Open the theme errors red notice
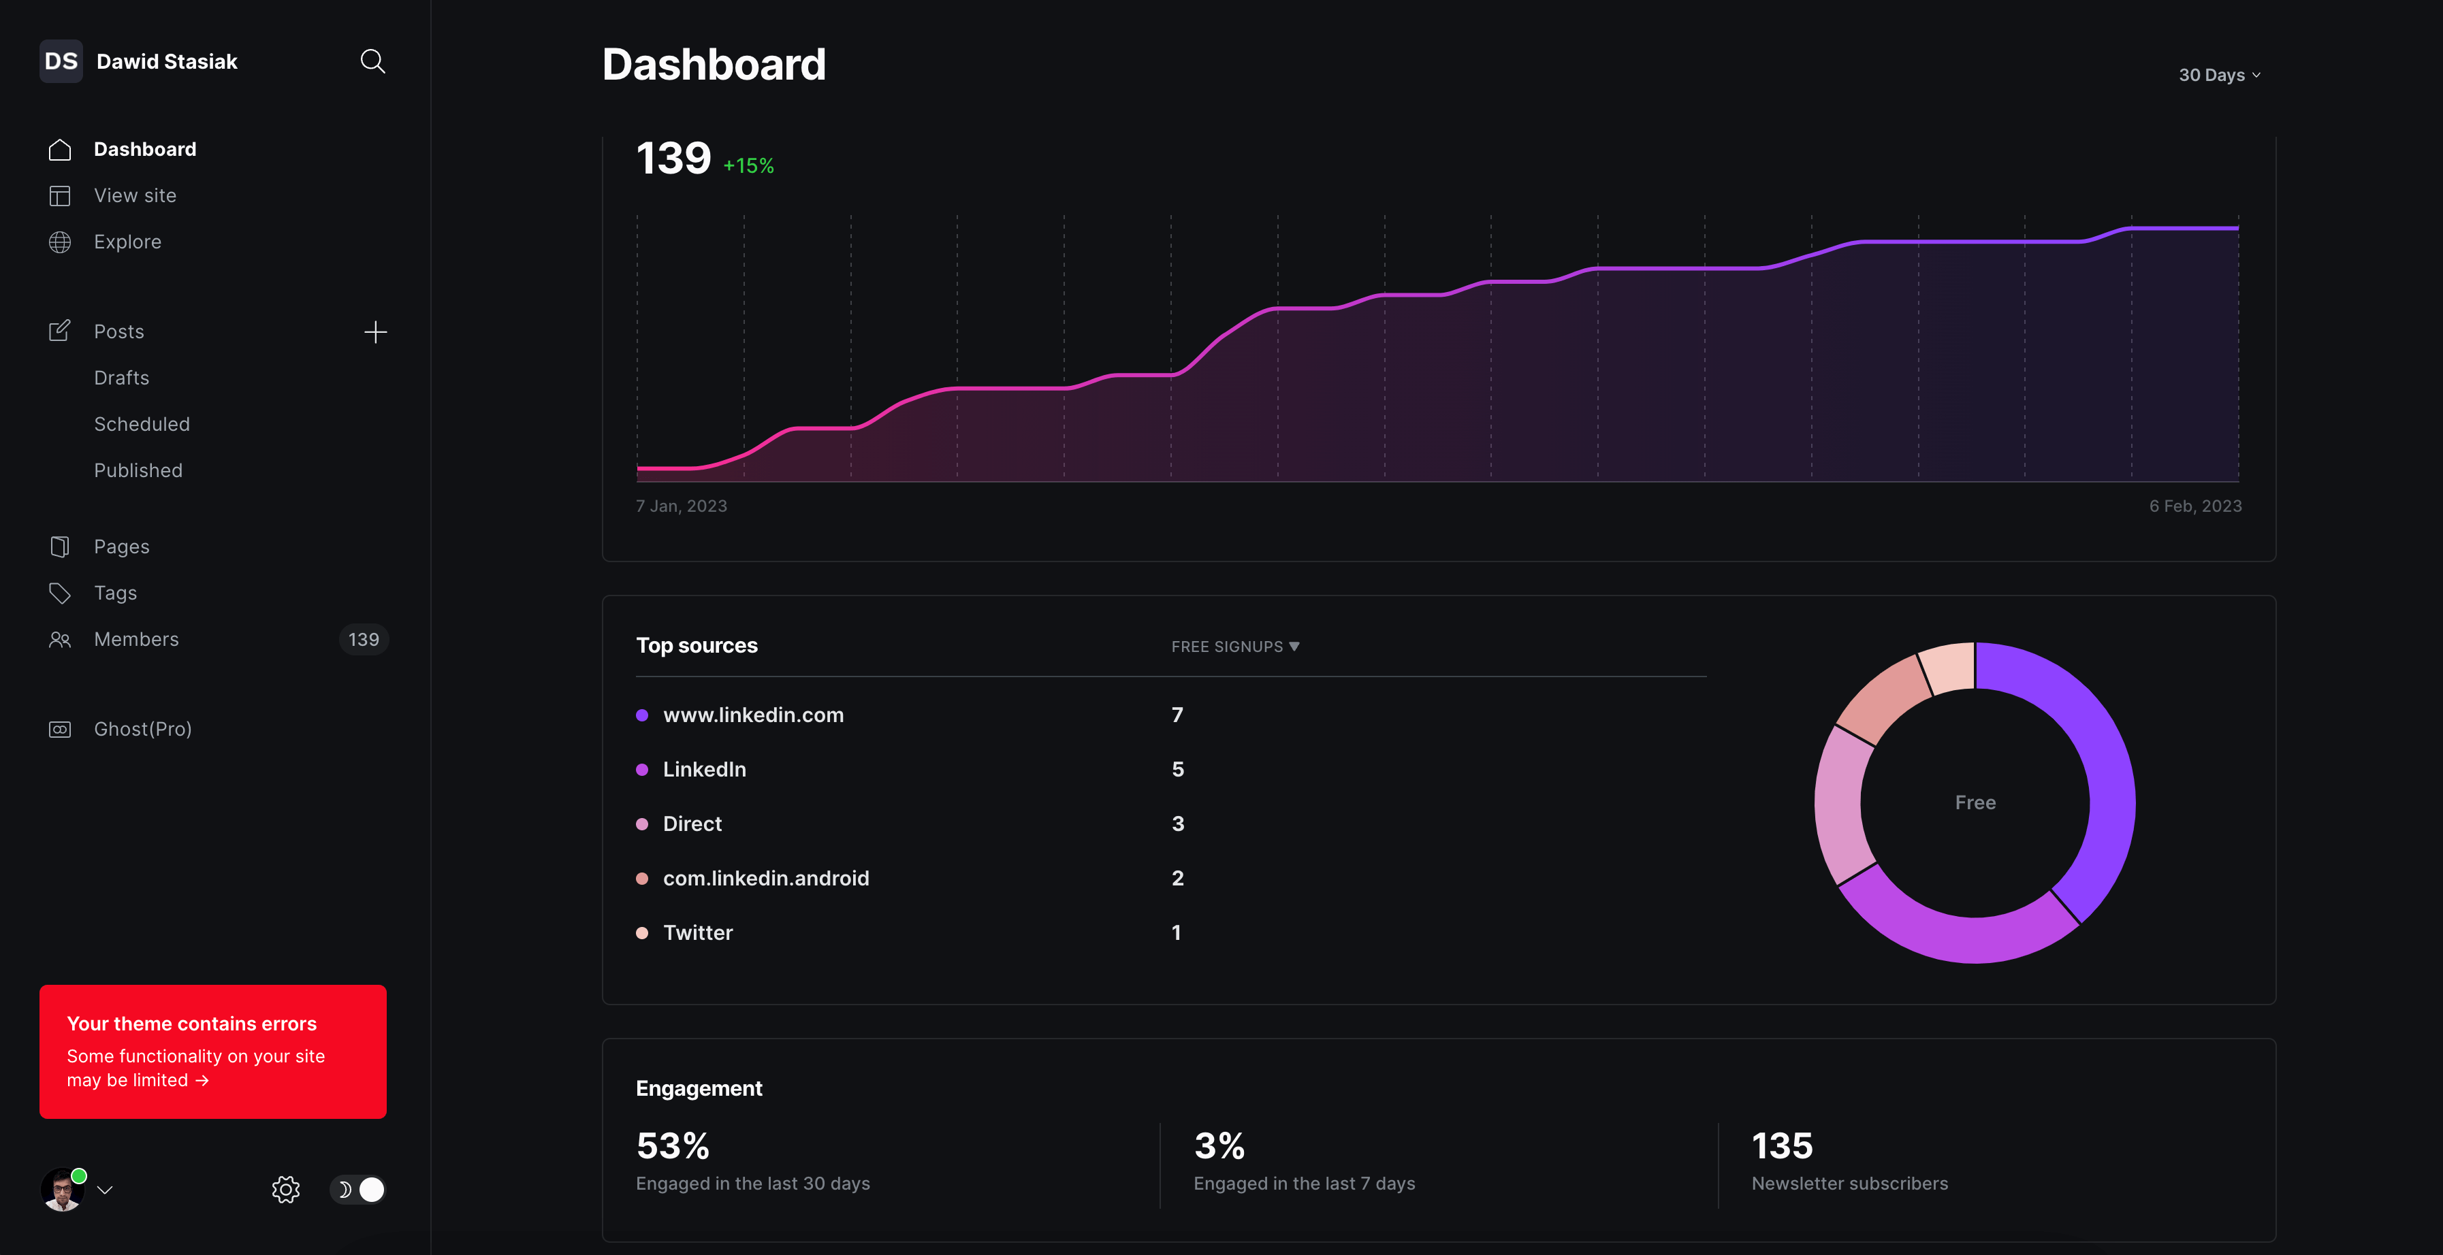Screen dimensions: 2443x1255 pyautogui.click(x=212, y=1052)
